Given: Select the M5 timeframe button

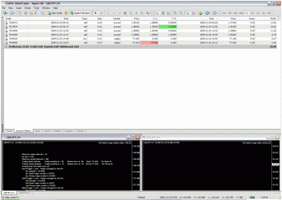Looking at the screenshot, I should tap(230, 13).
